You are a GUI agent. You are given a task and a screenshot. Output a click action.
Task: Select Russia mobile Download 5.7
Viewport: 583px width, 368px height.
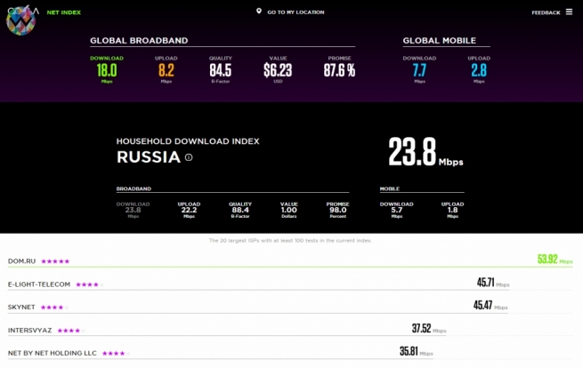[396, 210]
